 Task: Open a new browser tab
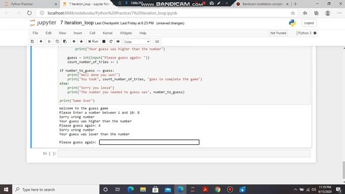pyautogui.click(x=295, y=4)
